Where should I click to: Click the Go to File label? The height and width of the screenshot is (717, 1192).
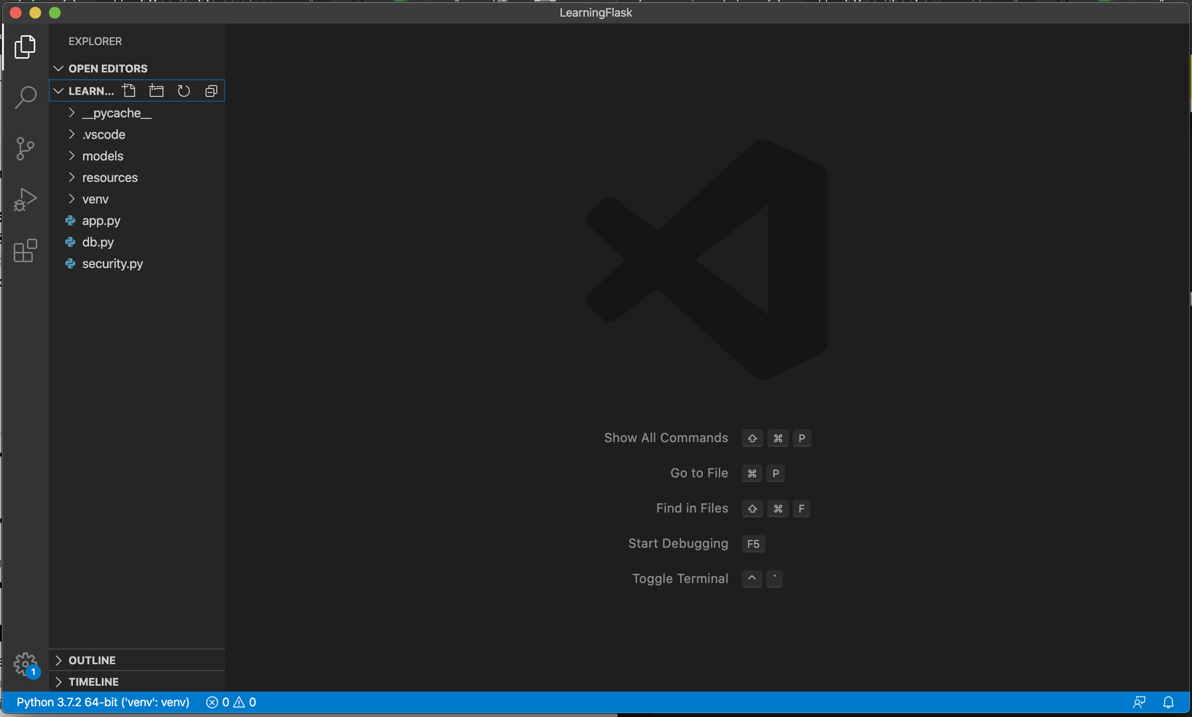699,474
